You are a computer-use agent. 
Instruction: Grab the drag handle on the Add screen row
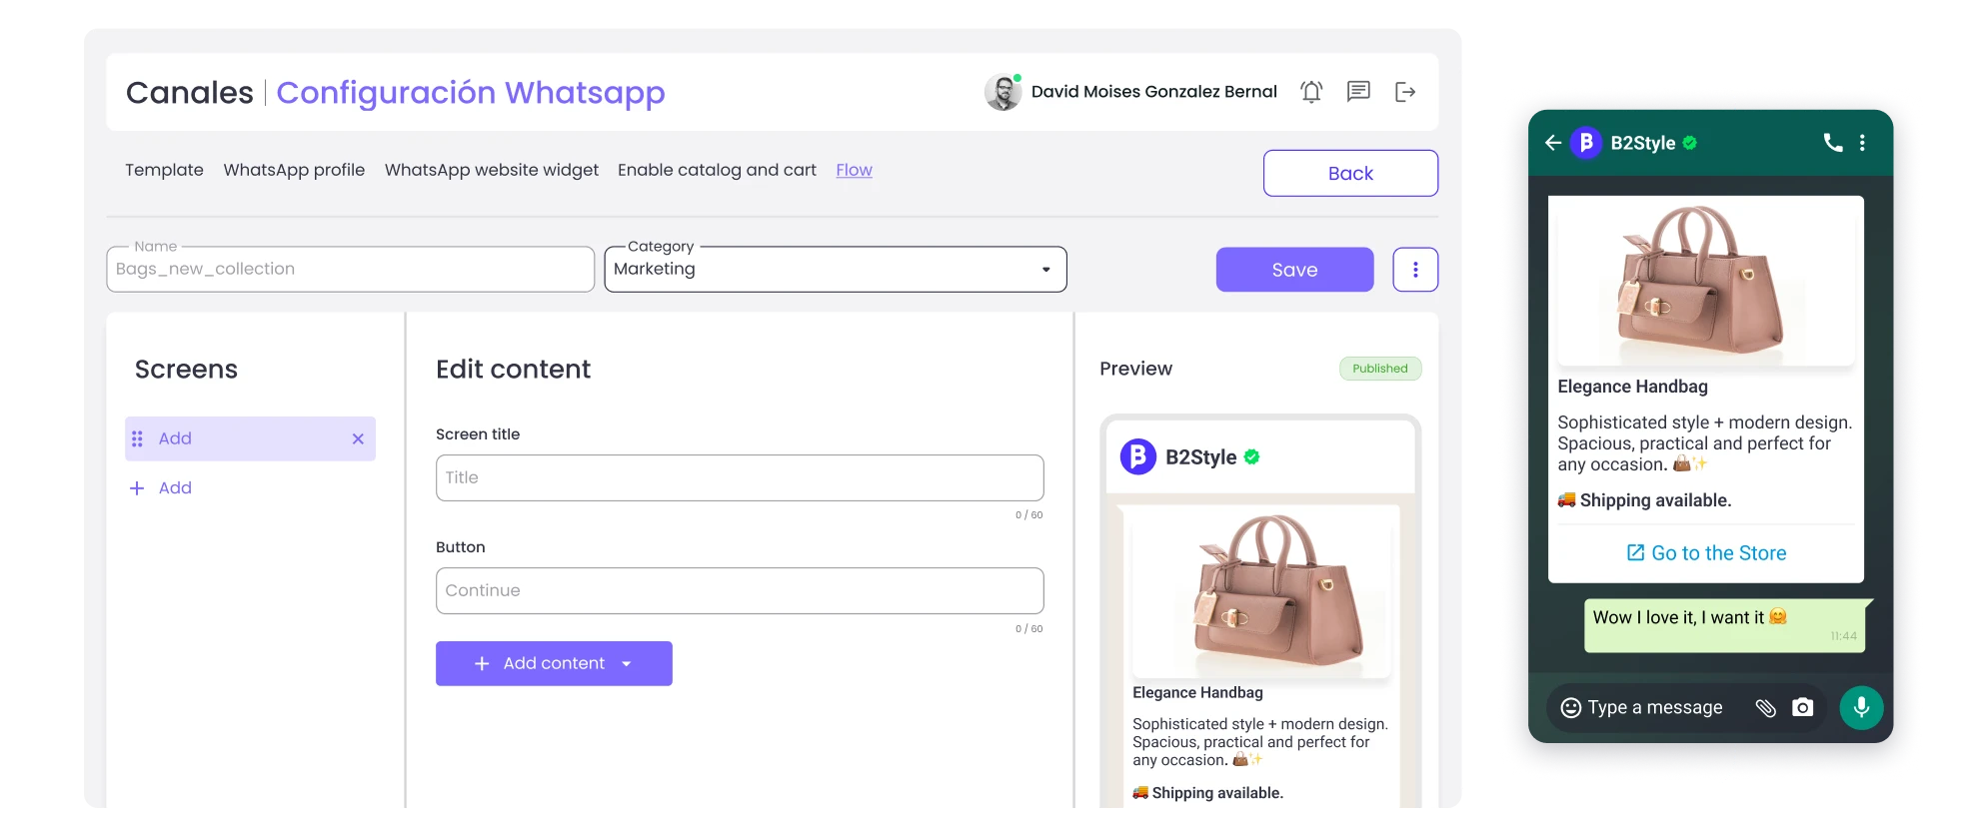138,438
